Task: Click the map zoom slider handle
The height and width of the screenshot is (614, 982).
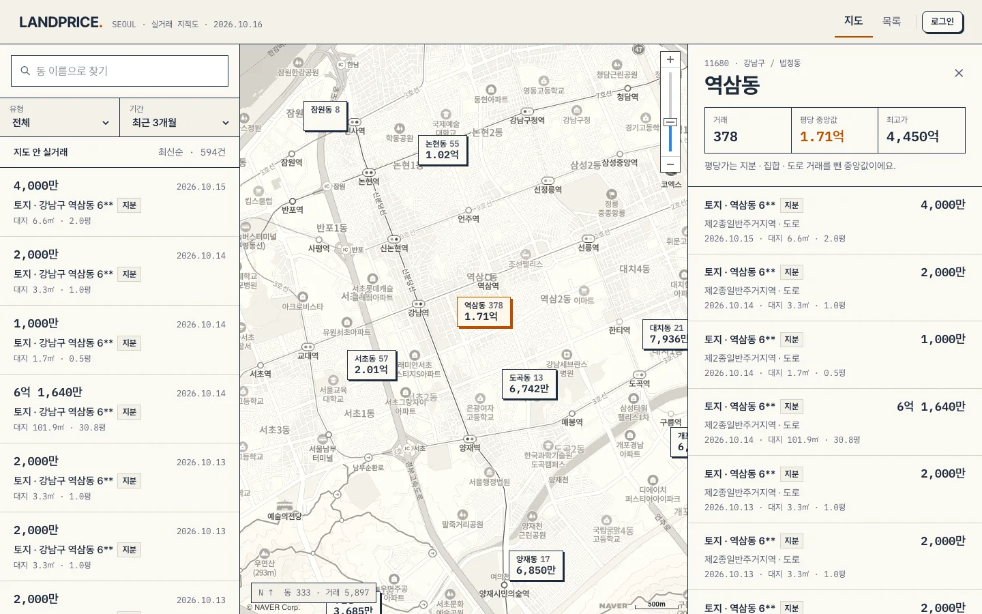Action: pyautogui.click(x=670, y=123)
